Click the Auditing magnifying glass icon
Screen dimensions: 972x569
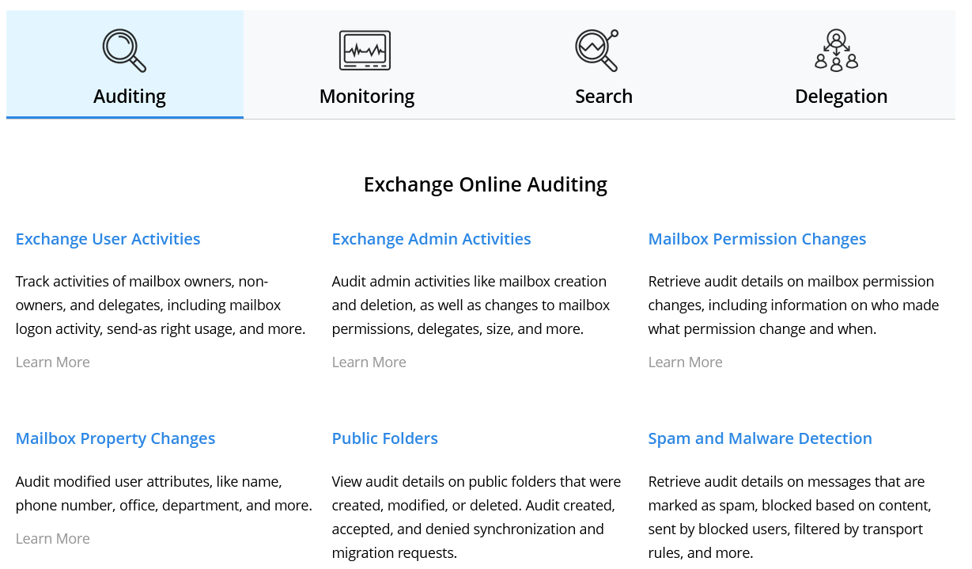click(x=125, y=51)
